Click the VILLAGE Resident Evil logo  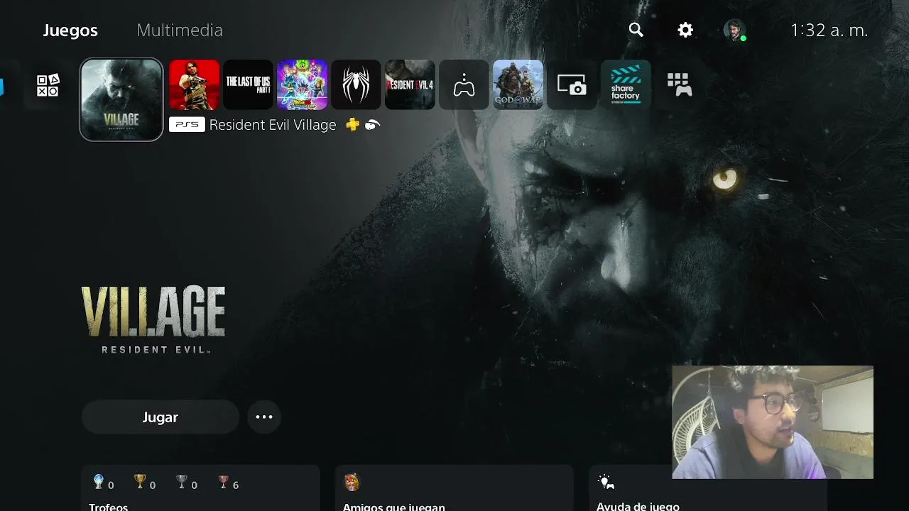(x=153, y=319)
